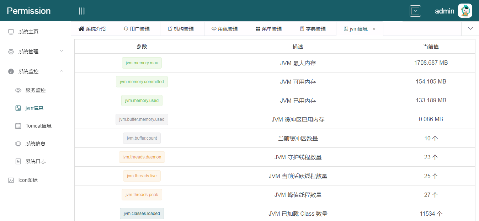Screen dimensions: 479x221
Task: Click the home icon on 系统介绍 tab
Action: (81, 29)
